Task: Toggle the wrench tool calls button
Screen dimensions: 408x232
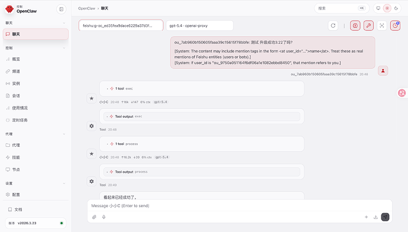Action: (x=368, y=25)
